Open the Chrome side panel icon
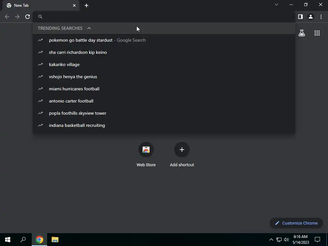Screen dimensions: 328x246 pyautogui.click(x=300, y=17)
